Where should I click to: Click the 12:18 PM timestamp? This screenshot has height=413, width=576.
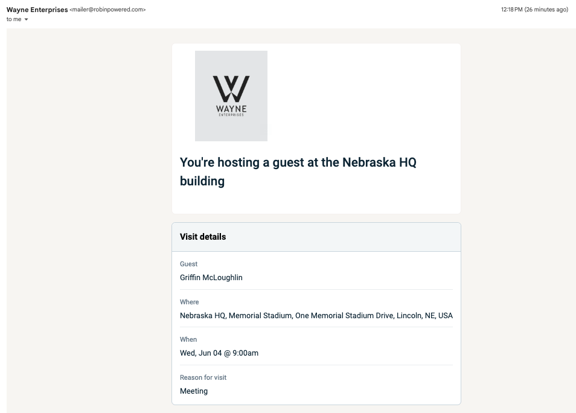[534, 10]
